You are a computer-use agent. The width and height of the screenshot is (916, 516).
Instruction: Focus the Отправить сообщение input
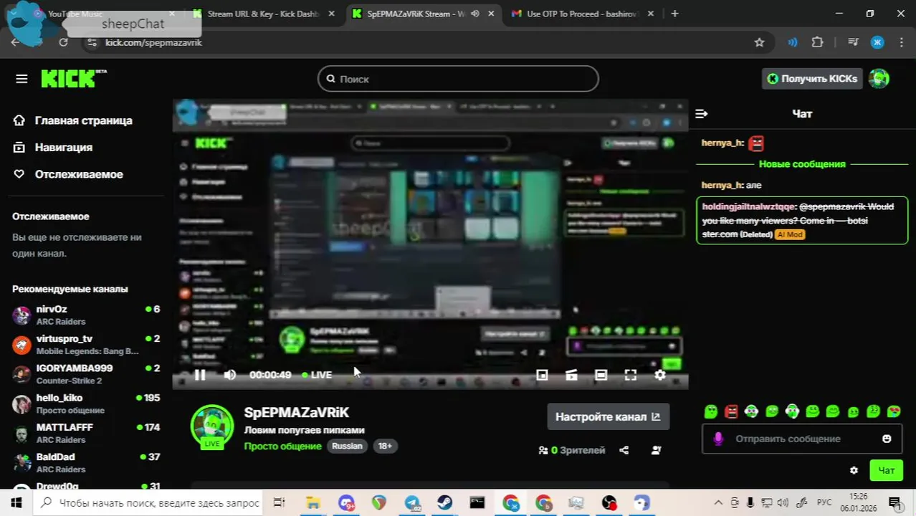(x=802, y=439)
